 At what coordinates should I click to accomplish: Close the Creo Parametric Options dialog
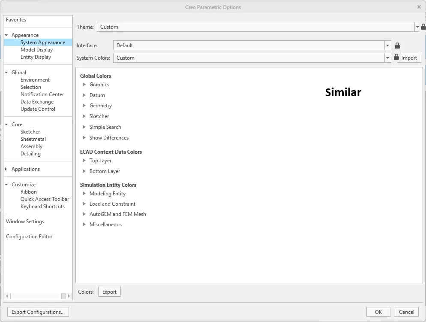coord(419,7)
